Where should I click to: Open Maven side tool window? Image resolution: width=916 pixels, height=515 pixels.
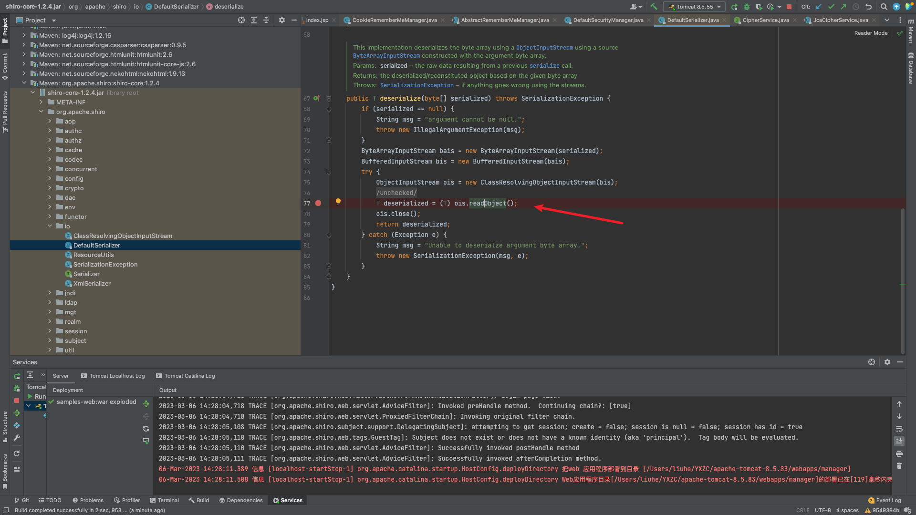click(x=911, y=30)
